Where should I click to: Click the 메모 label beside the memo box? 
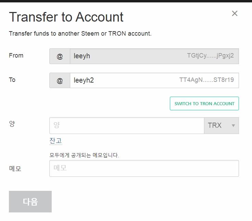click(15, 169)
